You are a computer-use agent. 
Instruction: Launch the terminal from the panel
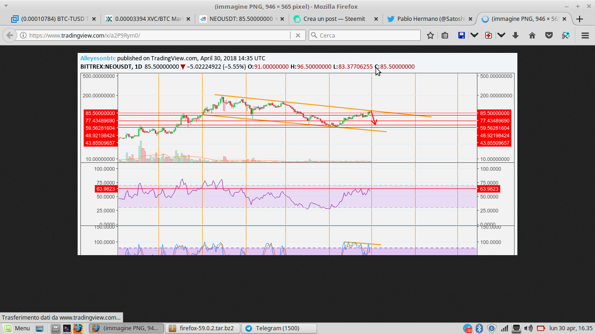pyautogui.click(x=67, y=328)
